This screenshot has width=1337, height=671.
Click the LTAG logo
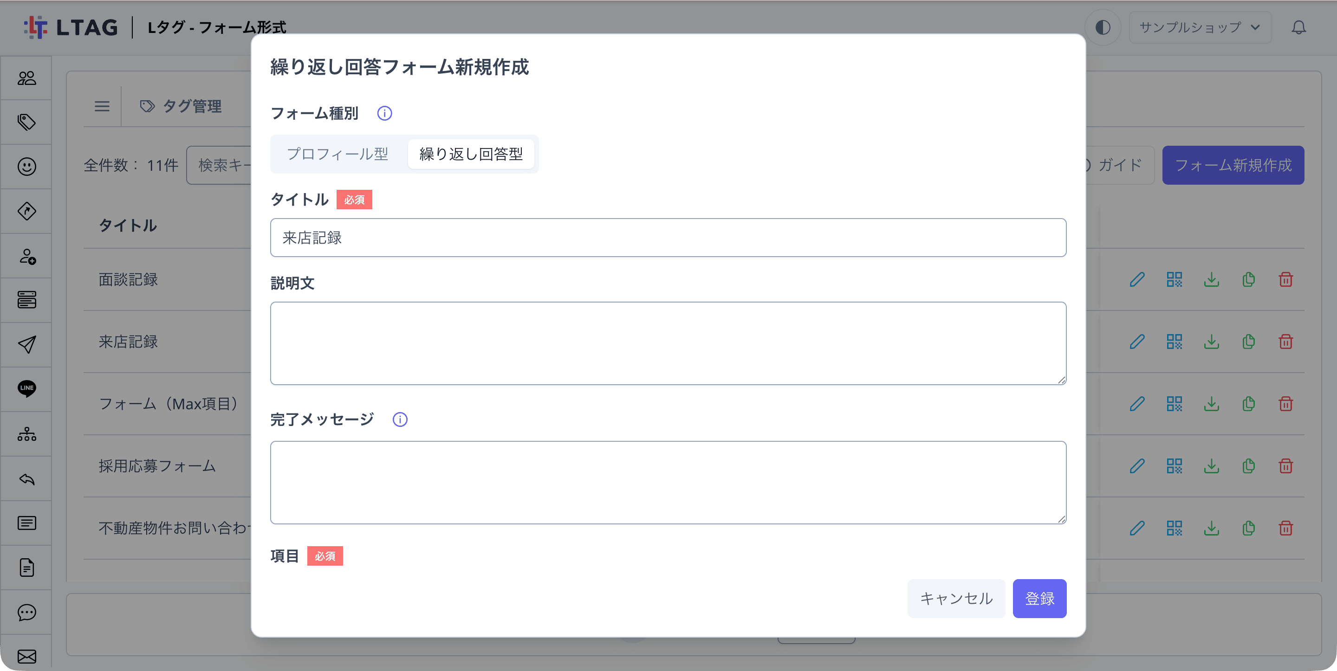(71, 27)
